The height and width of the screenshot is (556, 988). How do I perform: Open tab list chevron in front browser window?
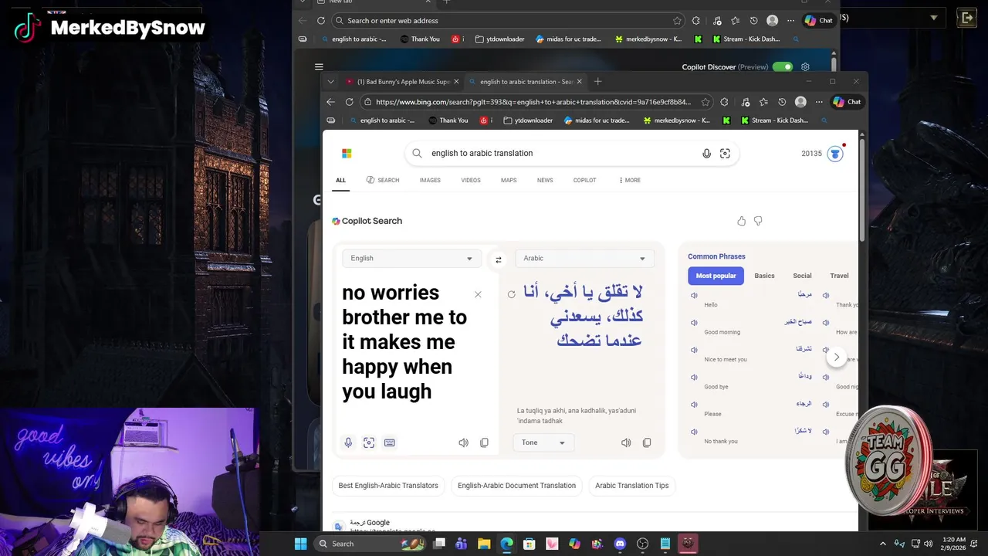pos(330,82)
